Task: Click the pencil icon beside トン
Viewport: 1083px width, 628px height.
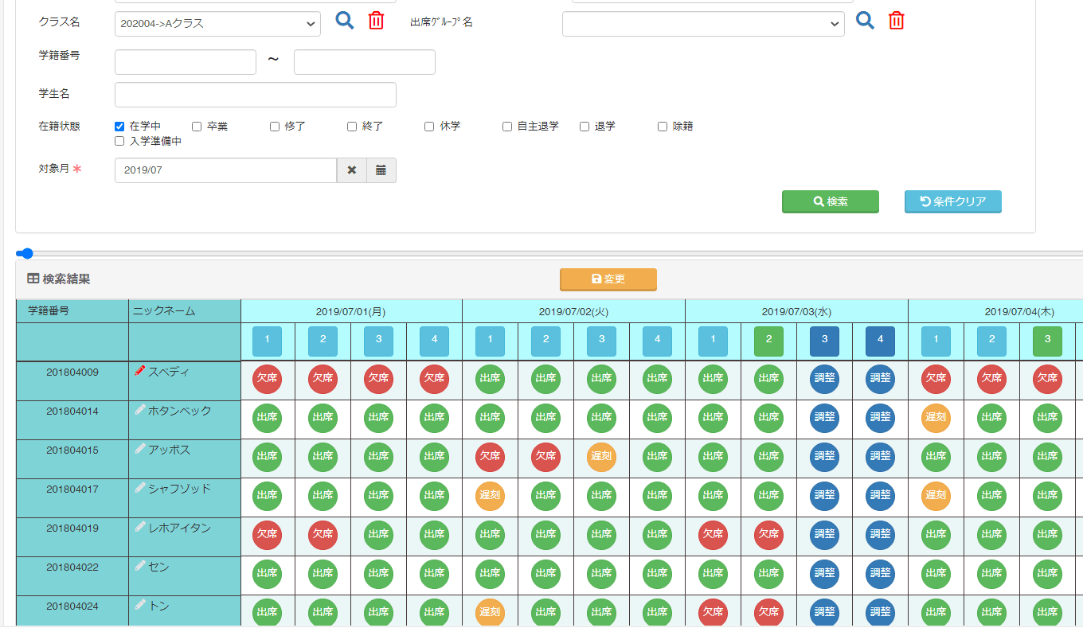Action: 140,605
